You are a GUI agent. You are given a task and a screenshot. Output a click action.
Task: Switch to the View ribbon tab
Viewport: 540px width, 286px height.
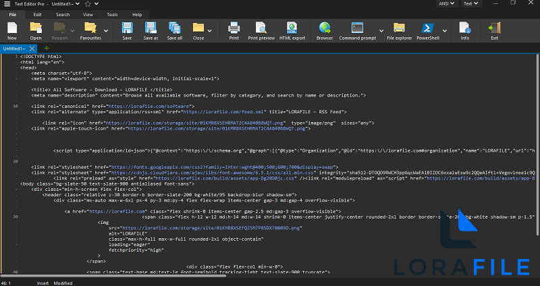pyautogui.click(x=88, y=14)
